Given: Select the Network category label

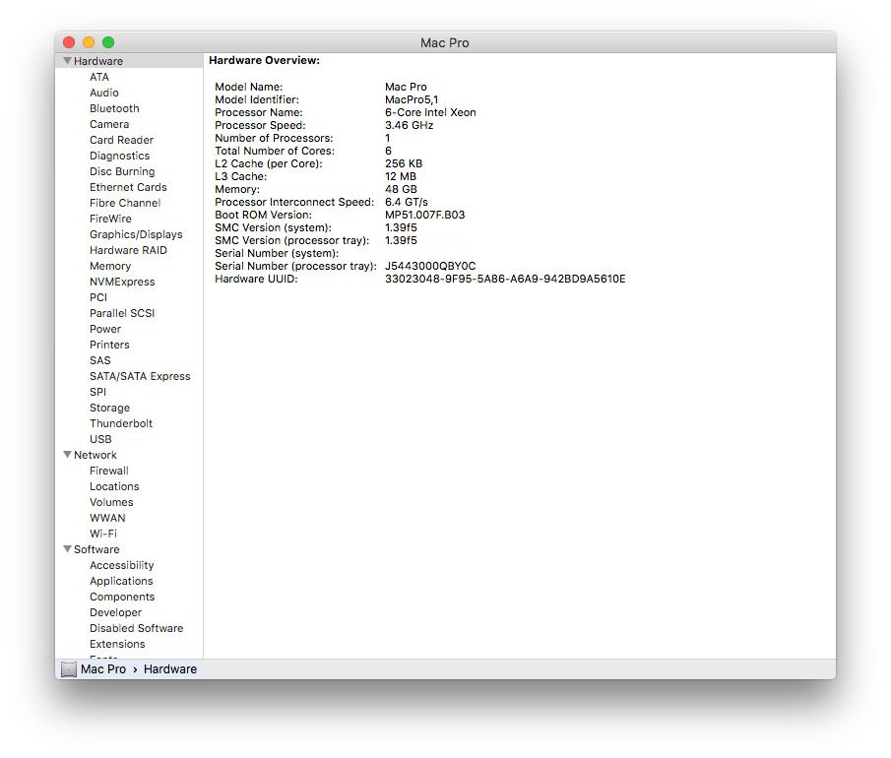Looking at the screenshot, I should tap(95, 455).
